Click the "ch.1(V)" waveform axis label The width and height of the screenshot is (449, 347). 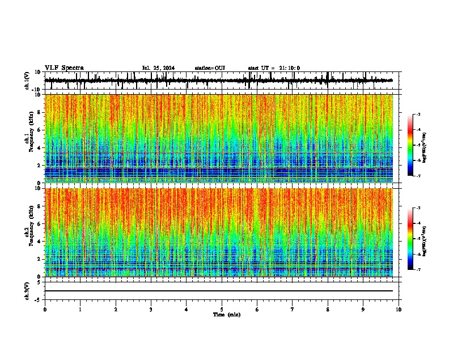tap(27, 81)
